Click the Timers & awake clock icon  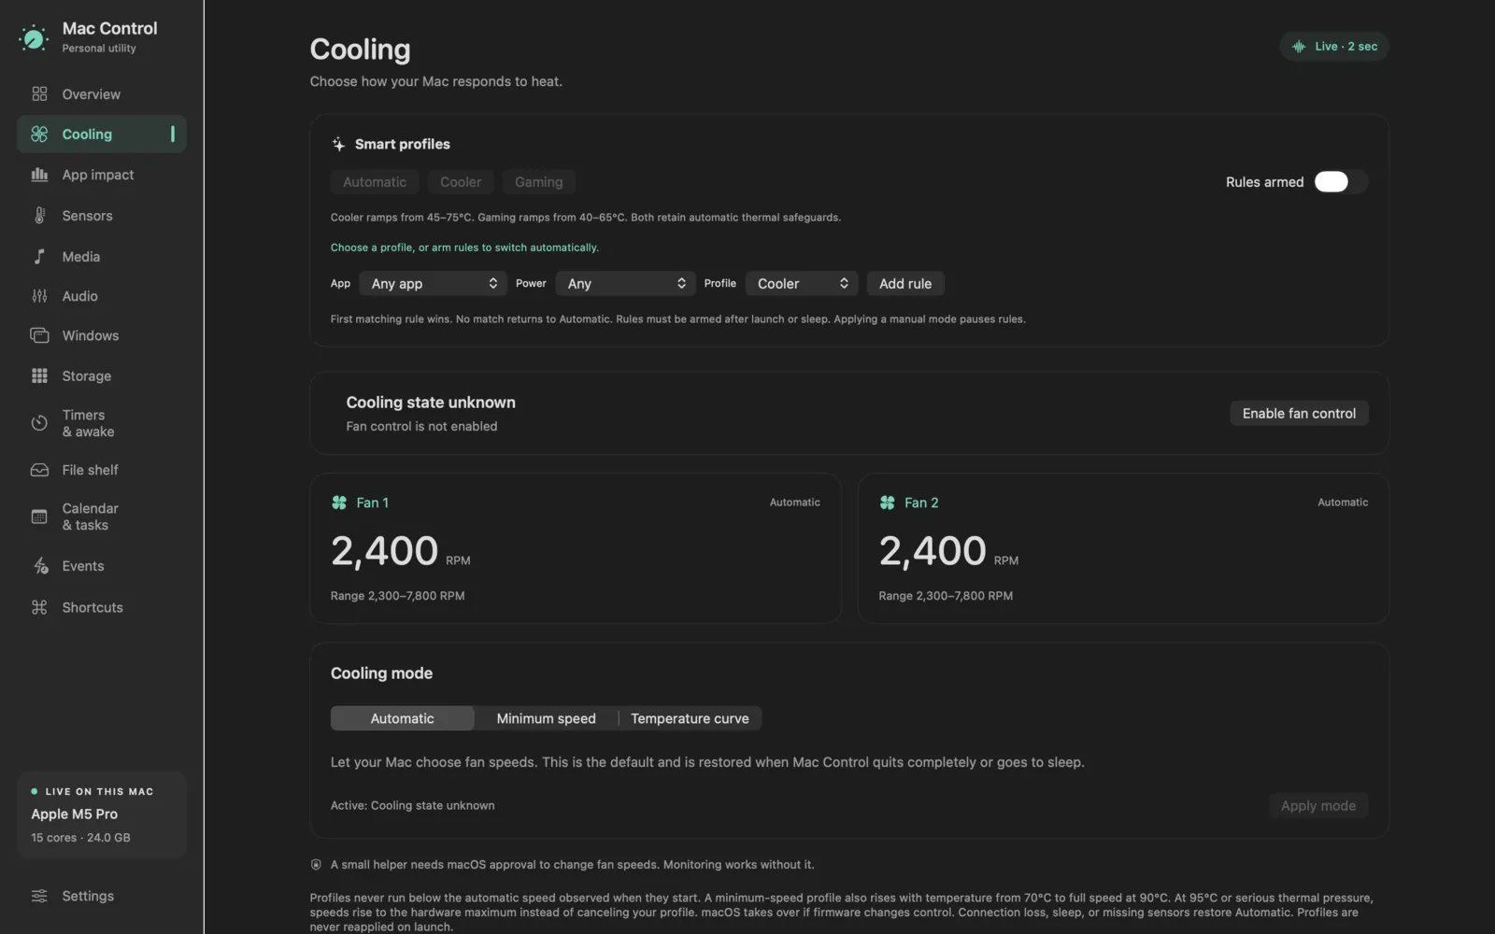pyautogui.click(x=39, y=423)
